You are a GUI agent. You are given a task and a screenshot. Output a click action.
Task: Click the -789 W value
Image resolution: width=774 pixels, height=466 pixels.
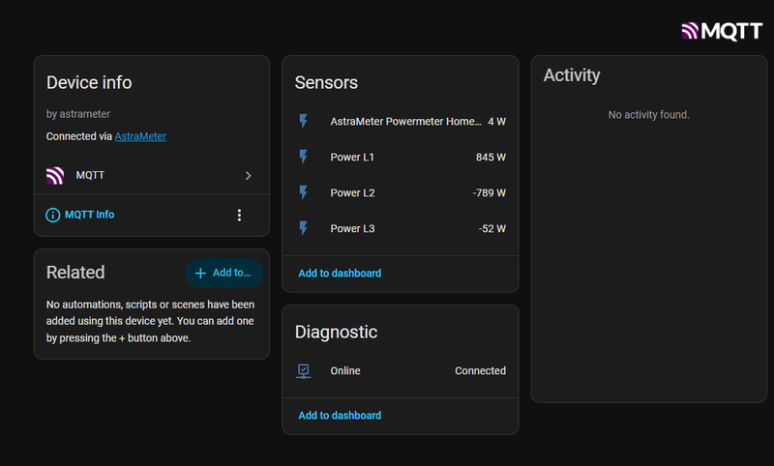coord(489,192)
